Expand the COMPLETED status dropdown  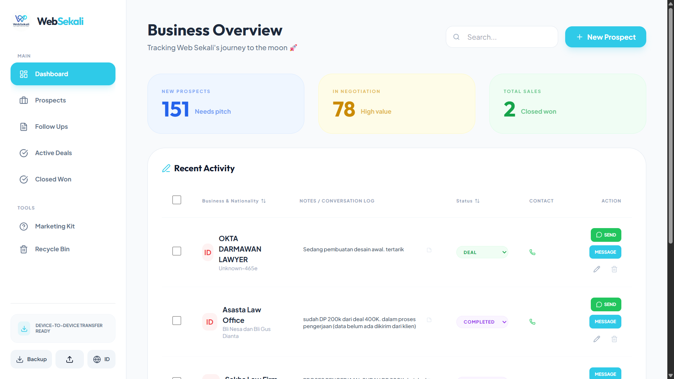(x=482, y=322)
